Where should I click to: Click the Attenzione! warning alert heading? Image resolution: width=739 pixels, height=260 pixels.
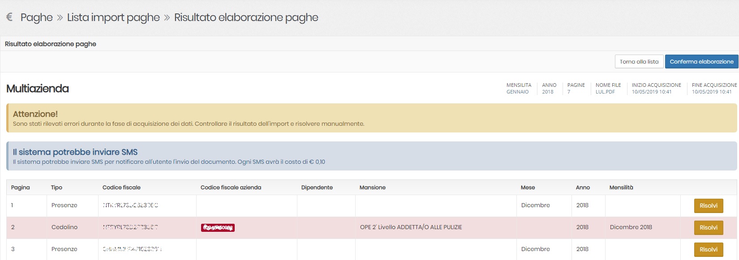(x=35, y=114)
